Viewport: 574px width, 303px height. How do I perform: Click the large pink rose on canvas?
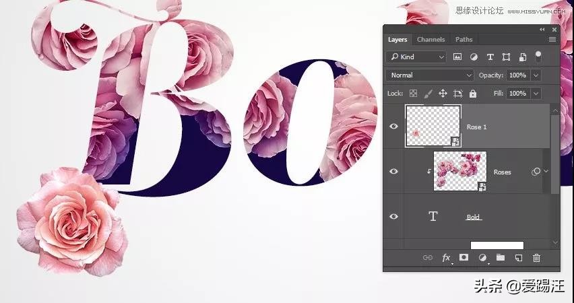(72, 221)
